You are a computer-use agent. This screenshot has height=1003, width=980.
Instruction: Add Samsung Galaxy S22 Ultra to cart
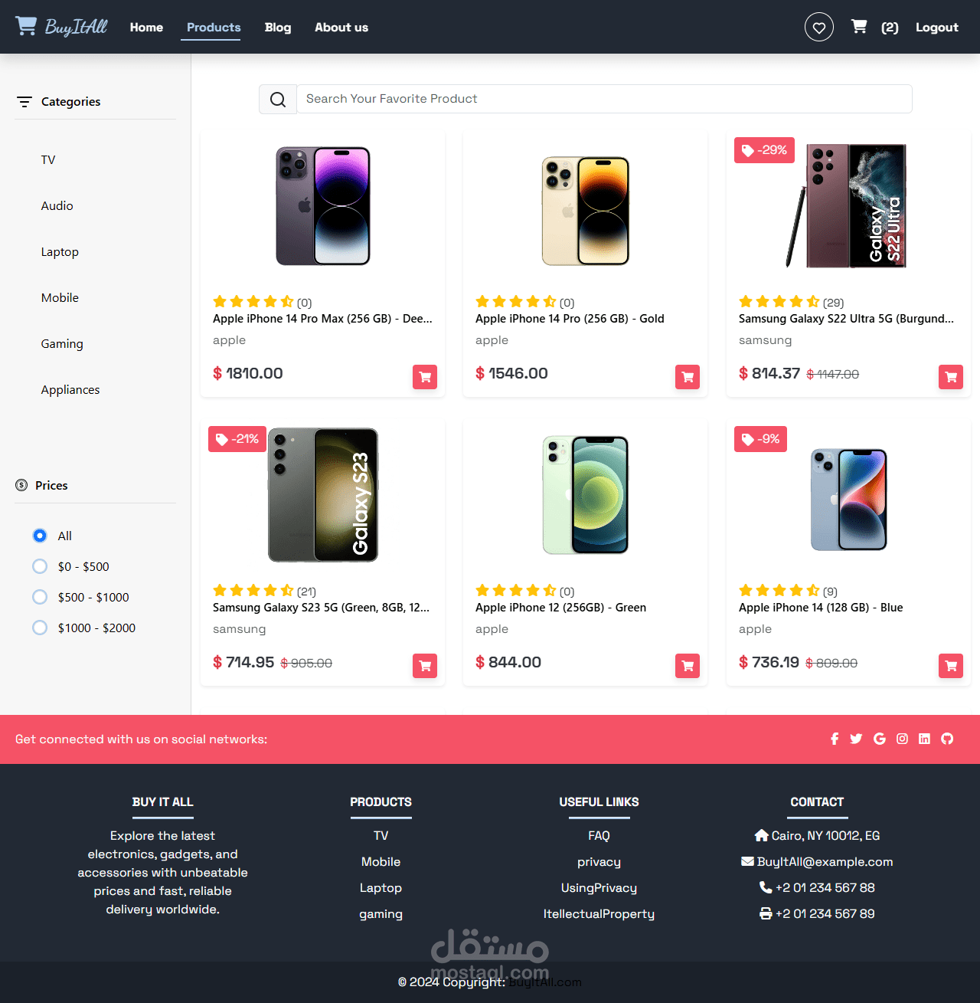coord(951,377)
